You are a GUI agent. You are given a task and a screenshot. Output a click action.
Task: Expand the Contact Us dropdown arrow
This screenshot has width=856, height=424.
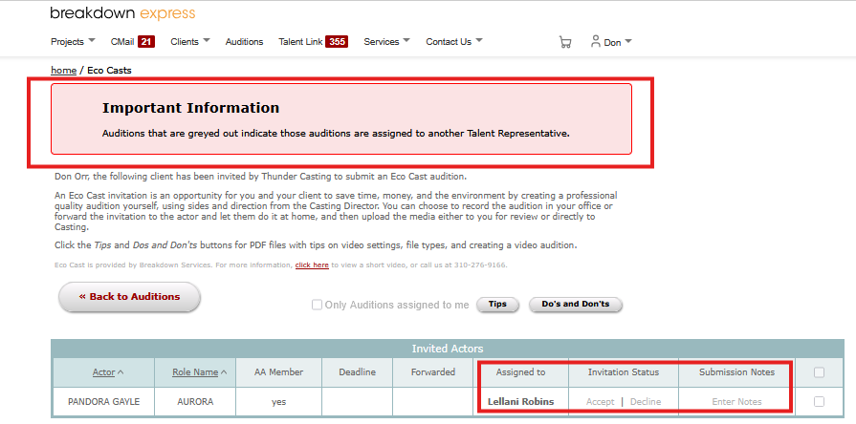tap(479, 40)
